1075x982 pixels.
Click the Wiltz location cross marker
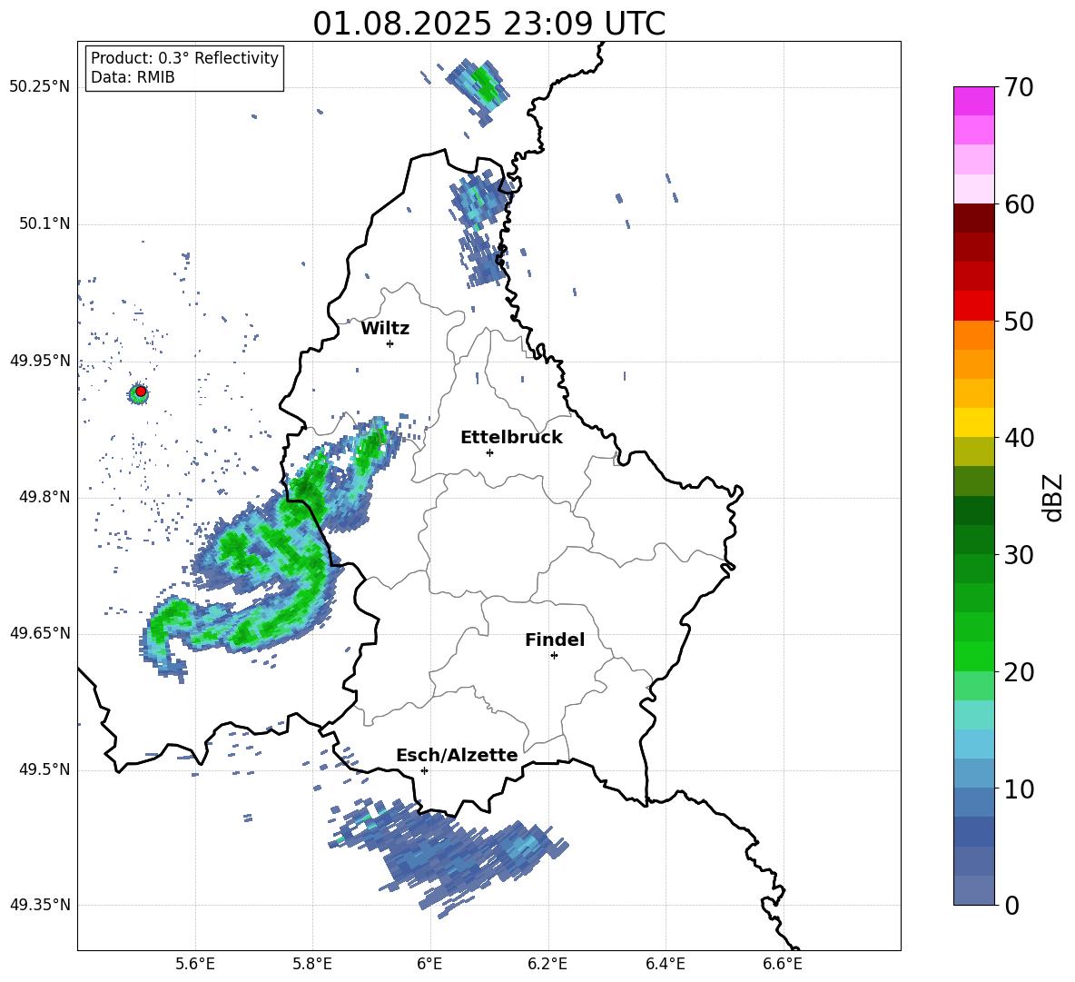pos(390,343)
